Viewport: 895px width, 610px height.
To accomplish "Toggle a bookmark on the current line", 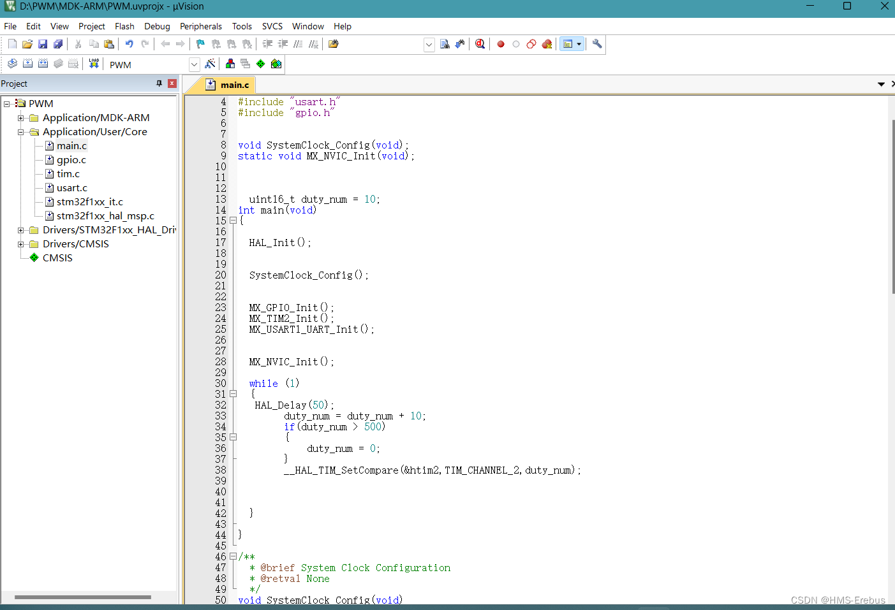I will tap(200, 44).
